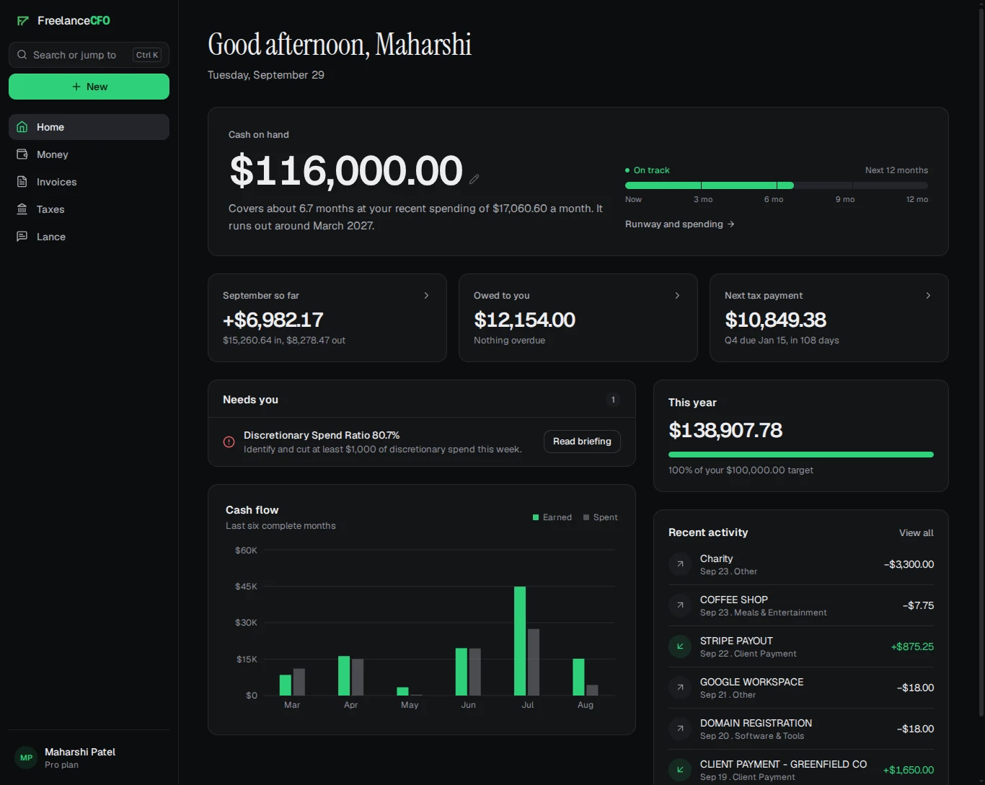This screenshot has width=985, height=785.
Task: Click the Taxes bank icon
Action: pyautogui.click(x=22, y=209)
